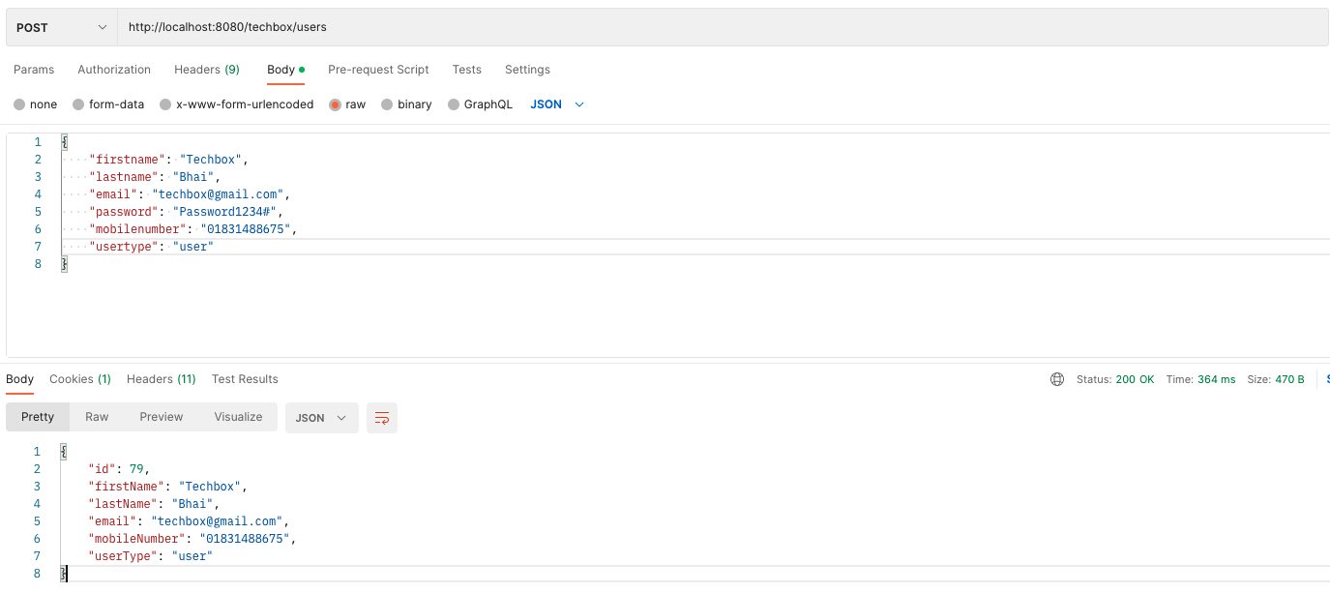Click the value 79 in response
The image size is (1330, 593).
pos(136,469)
